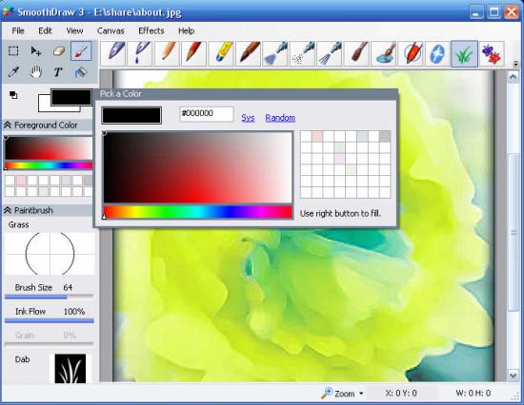
Task: Open the Zoom dropdown in status bar
Action: [361, 394]
